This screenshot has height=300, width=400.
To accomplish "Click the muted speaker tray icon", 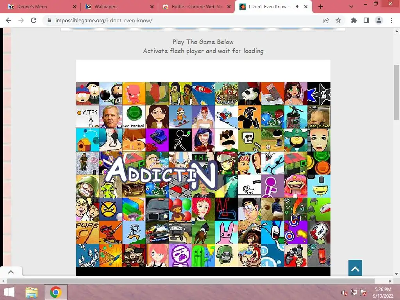I will (344, 293).
